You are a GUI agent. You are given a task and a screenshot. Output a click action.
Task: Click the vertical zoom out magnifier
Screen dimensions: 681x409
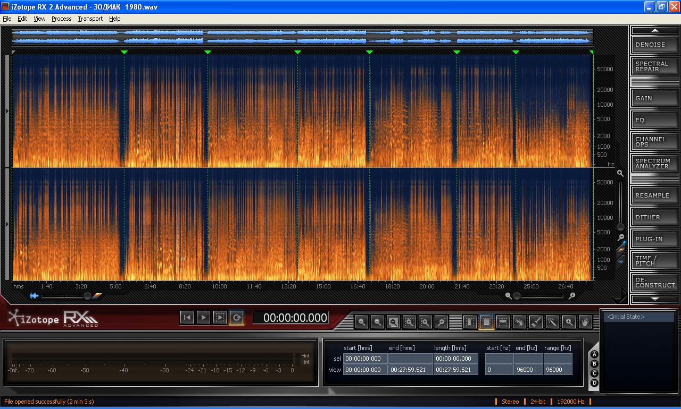620,237
